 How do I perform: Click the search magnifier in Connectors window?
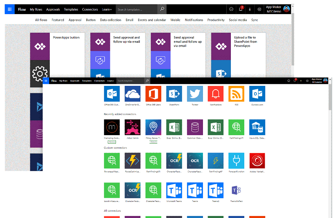click(148, 80)
